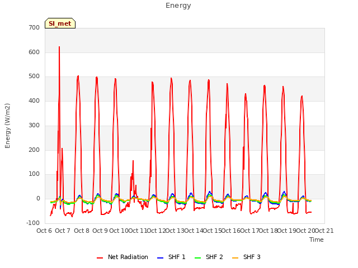This screenshot has height=268, width=358.
Task: Click the 700 y-axis tick label
Action: click(34, 27)
